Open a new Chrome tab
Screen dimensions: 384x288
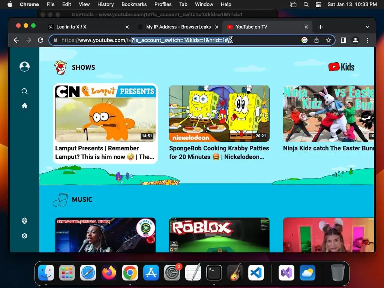point(321,27)
